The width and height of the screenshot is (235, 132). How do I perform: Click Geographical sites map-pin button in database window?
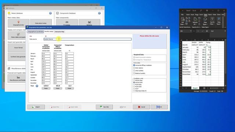click(x=18, y=23)
